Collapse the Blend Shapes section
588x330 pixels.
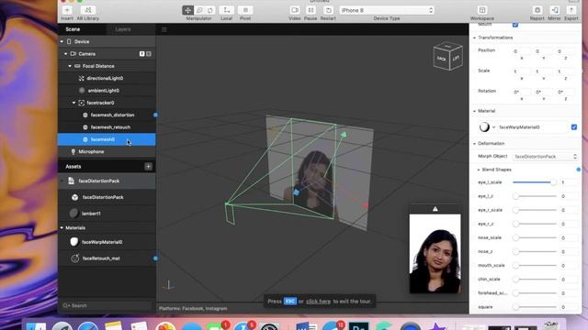(479, 170)
